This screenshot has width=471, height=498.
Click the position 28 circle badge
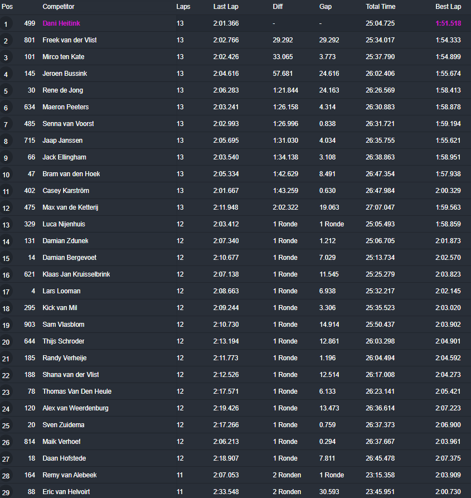tap(6, 476)
